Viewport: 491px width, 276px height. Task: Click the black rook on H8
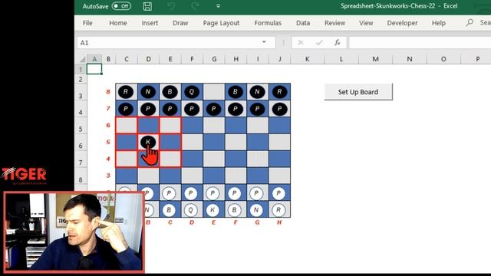coord(279,92)
